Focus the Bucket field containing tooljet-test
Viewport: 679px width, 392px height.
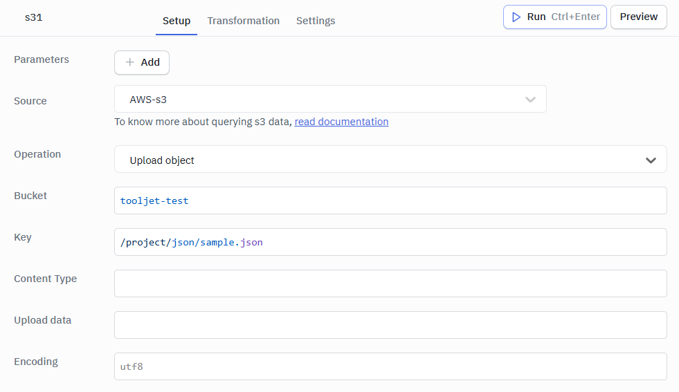point(390,200)
